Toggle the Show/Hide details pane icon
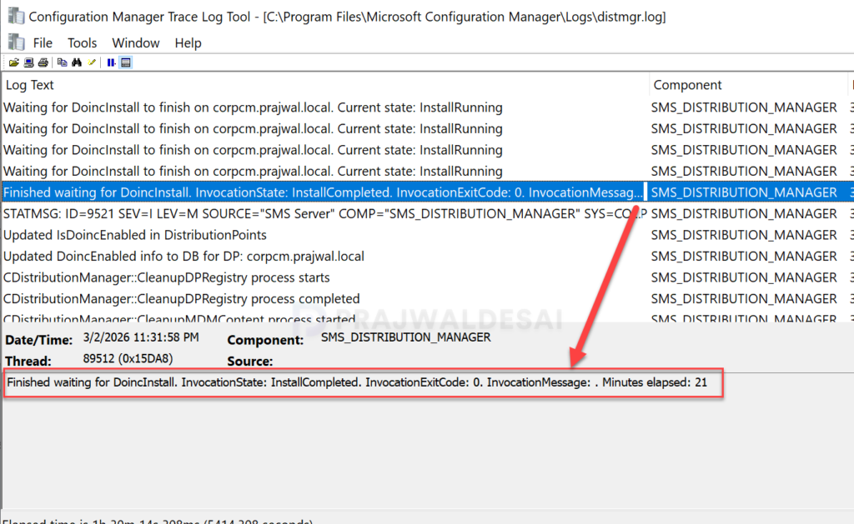Viewport: 854px width, 524px height. click(126, 62)
